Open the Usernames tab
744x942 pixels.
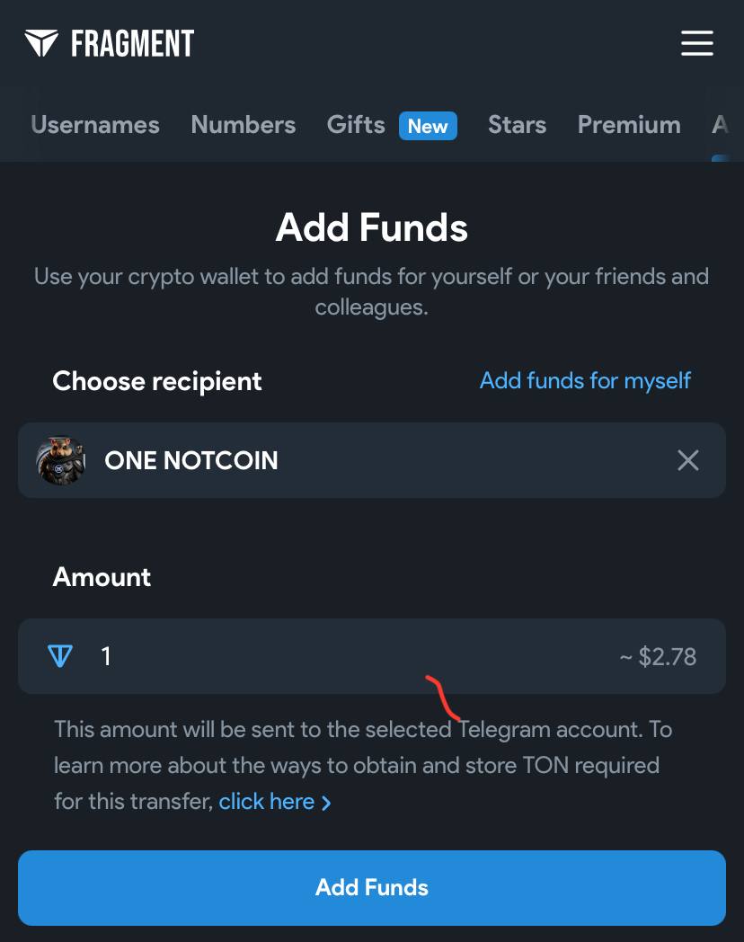tap(95, 125)
